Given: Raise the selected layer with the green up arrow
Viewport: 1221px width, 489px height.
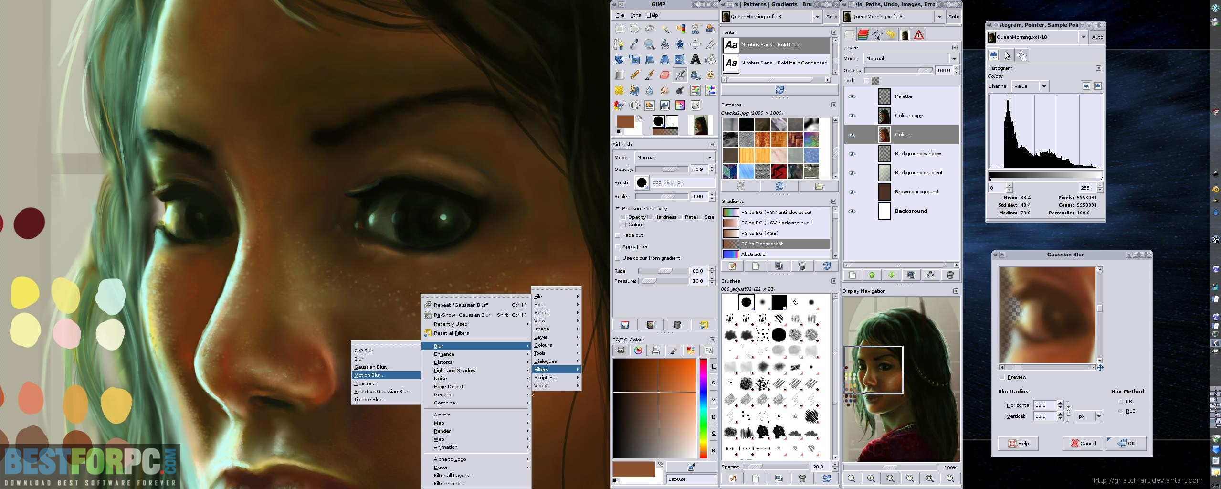Looking at the screenshot, I should click(x=872, y=275).
